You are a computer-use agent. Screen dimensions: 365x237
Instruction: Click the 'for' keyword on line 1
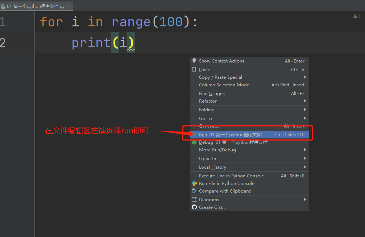tap(51, 22)
